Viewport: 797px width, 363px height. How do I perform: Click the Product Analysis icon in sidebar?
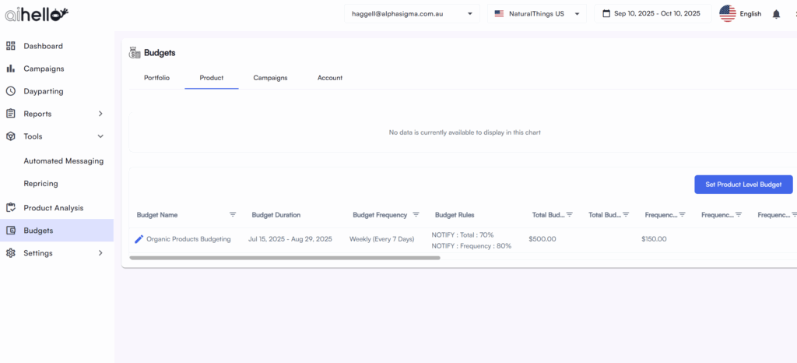click(11, 208)
